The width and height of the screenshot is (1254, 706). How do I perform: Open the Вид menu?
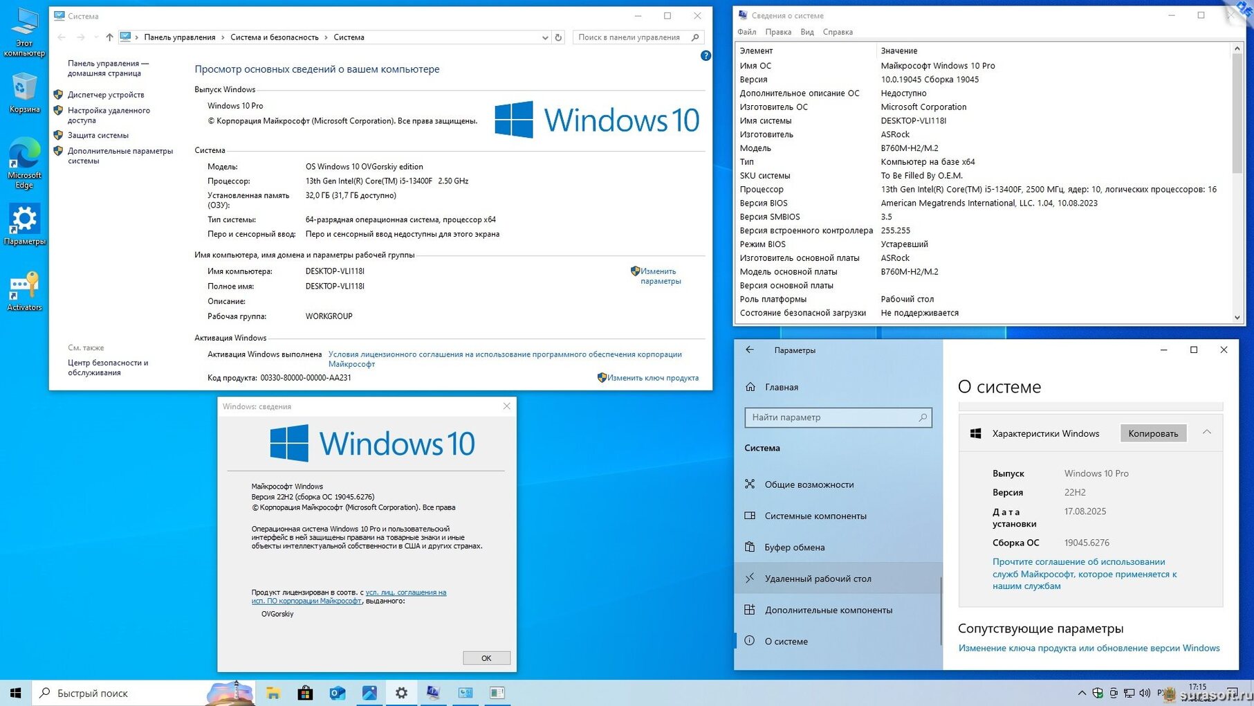pos(806,32)
